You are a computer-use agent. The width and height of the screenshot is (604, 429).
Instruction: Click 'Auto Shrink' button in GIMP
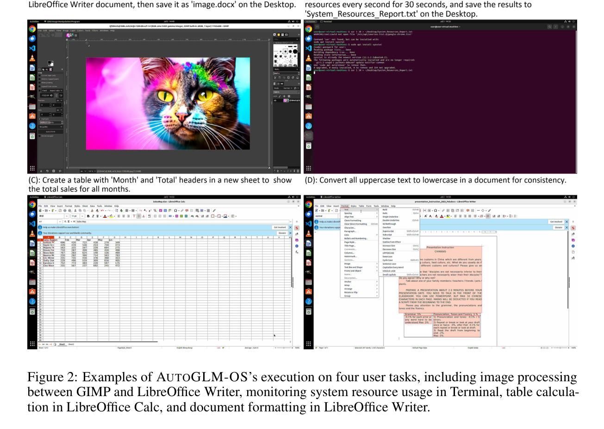coord(50,132)
